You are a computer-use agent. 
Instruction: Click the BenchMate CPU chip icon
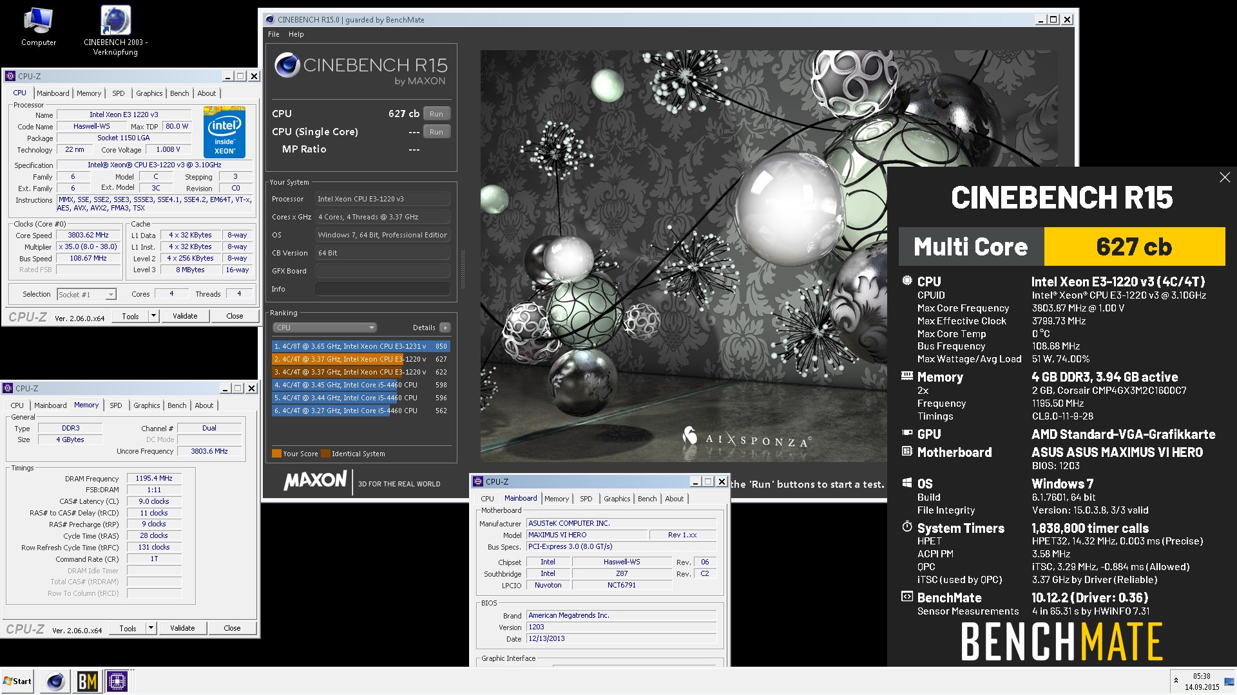coord(907,281)
